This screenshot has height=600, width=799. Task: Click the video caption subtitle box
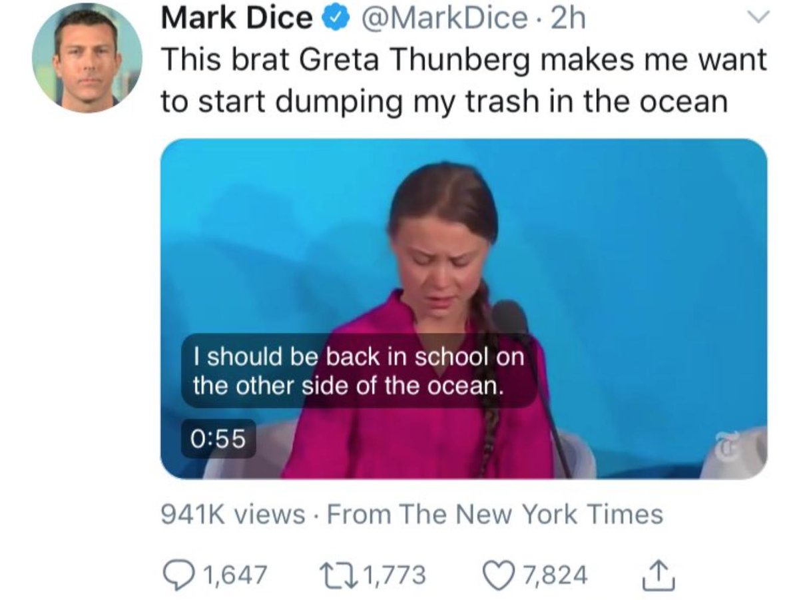coord(360,372)
